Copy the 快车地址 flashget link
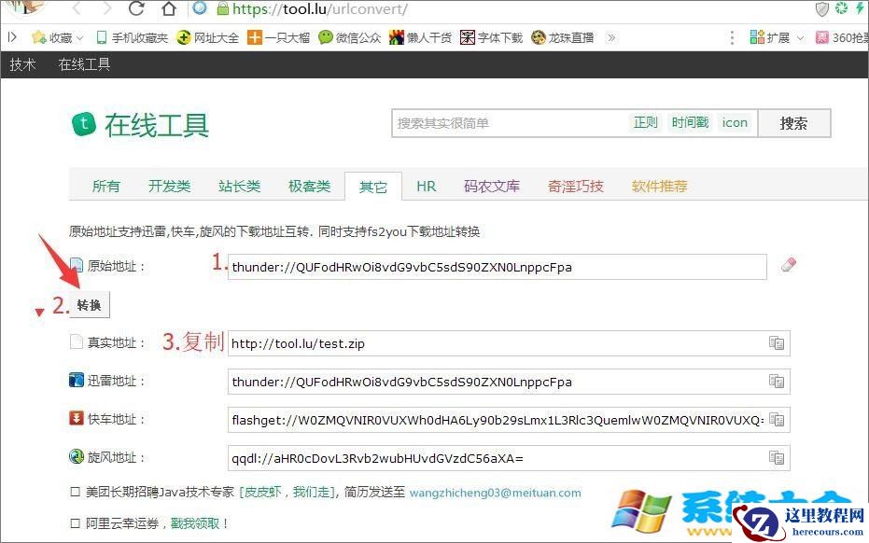 [777, 419]
